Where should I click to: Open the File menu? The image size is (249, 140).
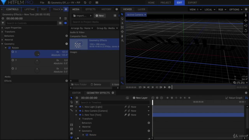42,3
